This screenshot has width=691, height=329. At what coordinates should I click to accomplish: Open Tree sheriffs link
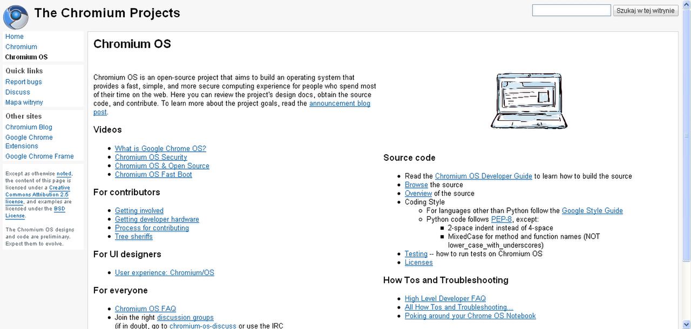[134, 237]
